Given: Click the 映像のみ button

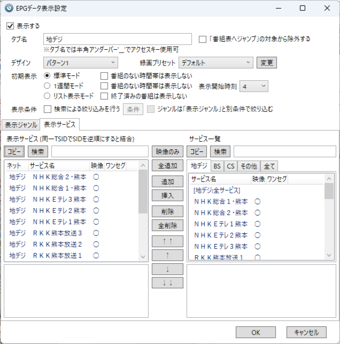Looking at the screenshot, I should coord(167,151).
